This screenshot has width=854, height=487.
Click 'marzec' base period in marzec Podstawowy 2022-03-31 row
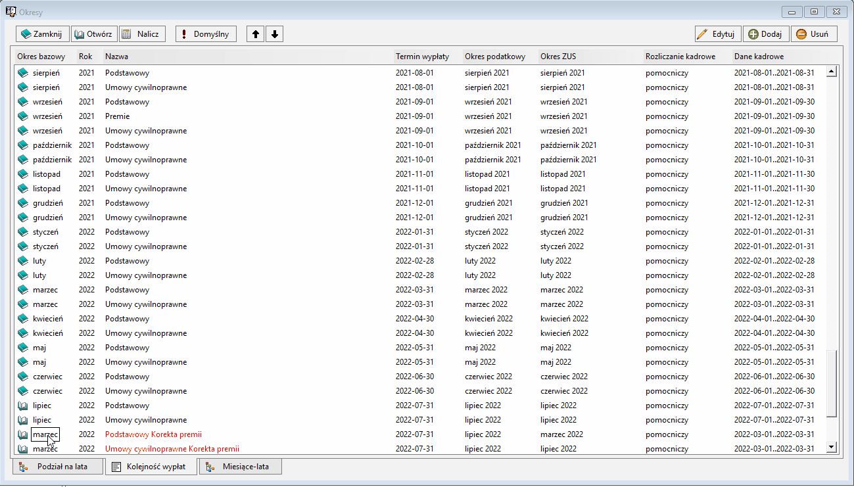coord(45,290)
